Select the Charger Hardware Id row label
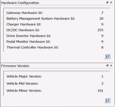The height and width of the screenshot is (107, 115). coord(24,24)
